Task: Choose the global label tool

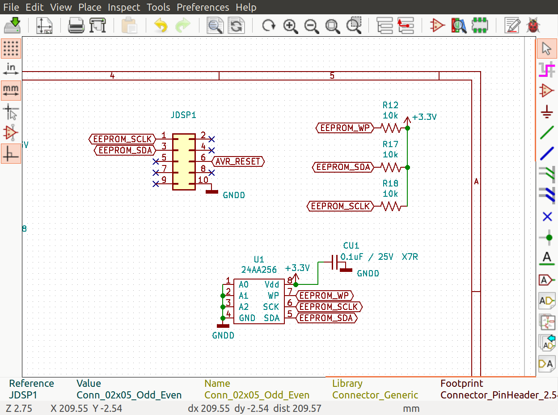Action: [546, 280]
